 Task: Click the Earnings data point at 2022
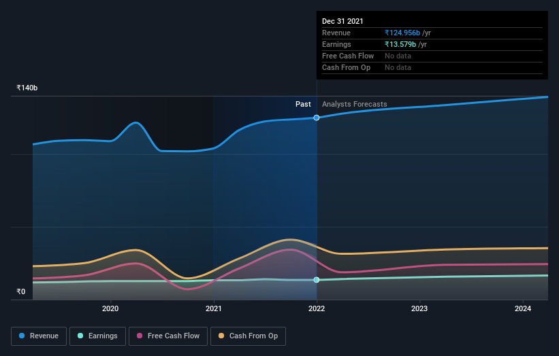[316, 280]
